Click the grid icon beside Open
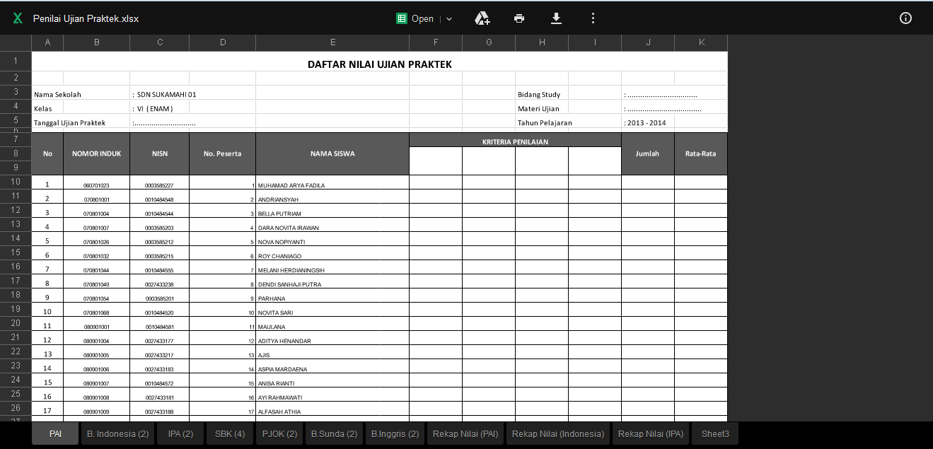The height and width of the screenshot is (449, 933). coord(403,18)
